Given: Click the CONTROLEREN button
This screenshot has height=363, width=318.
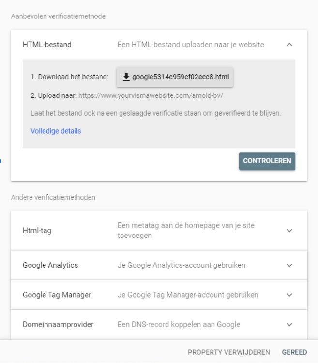Looking at the screenshot, I should (267, 161).
